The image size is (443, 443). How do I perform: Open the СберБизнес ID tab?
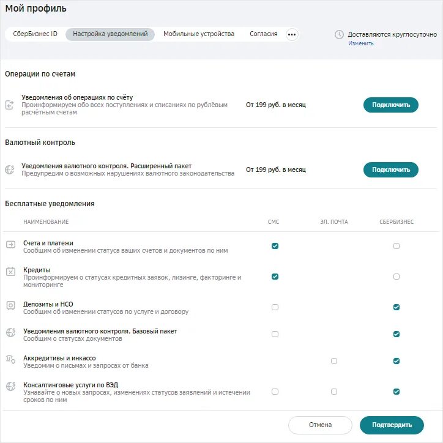35,34
